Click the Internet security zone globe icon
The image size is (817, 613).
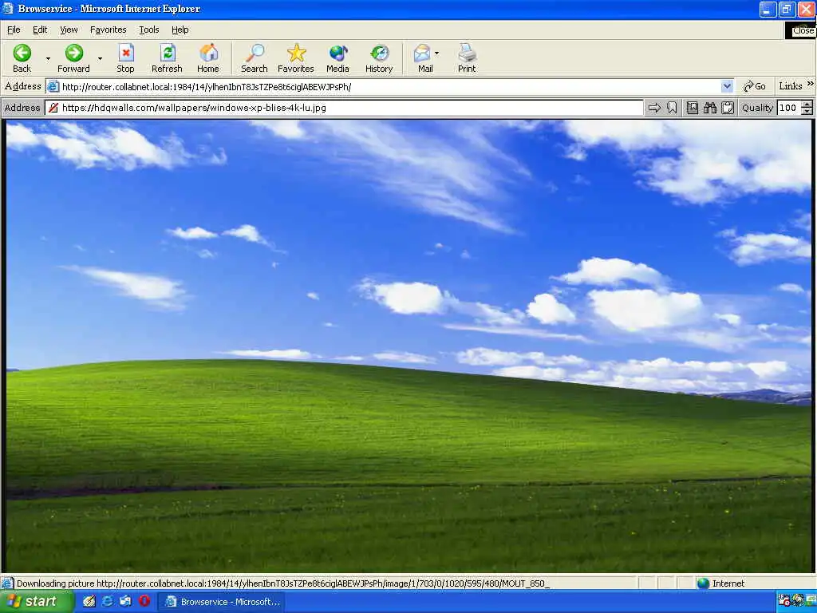[704, 583]
